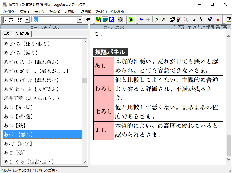Viewport: 232px width, 173px height.
Task: Click the LV LogoVista icon
Action: [229, 19]
